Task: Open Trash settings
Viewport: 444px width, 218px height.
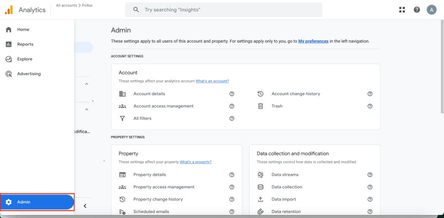Action: tap(277, 106)
